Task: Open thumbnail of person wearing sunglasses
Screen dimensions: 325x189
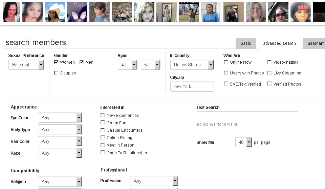Action: pos(278,12)
